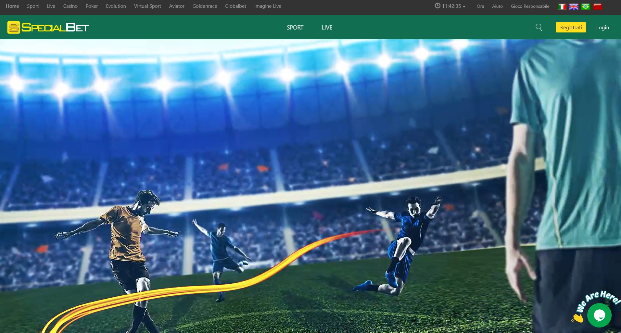Open the Aiuto help link
The image size is (621, 333).
497,6
